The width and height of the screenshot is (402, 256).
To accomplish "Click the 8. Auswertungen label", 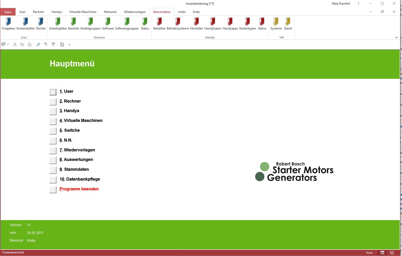I will pos(76,159).
